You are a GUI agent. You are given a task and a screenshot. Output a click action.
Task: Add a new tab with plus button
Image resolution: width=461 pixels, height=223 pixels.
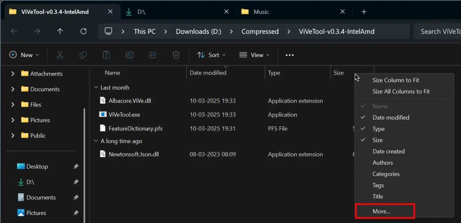364,12
